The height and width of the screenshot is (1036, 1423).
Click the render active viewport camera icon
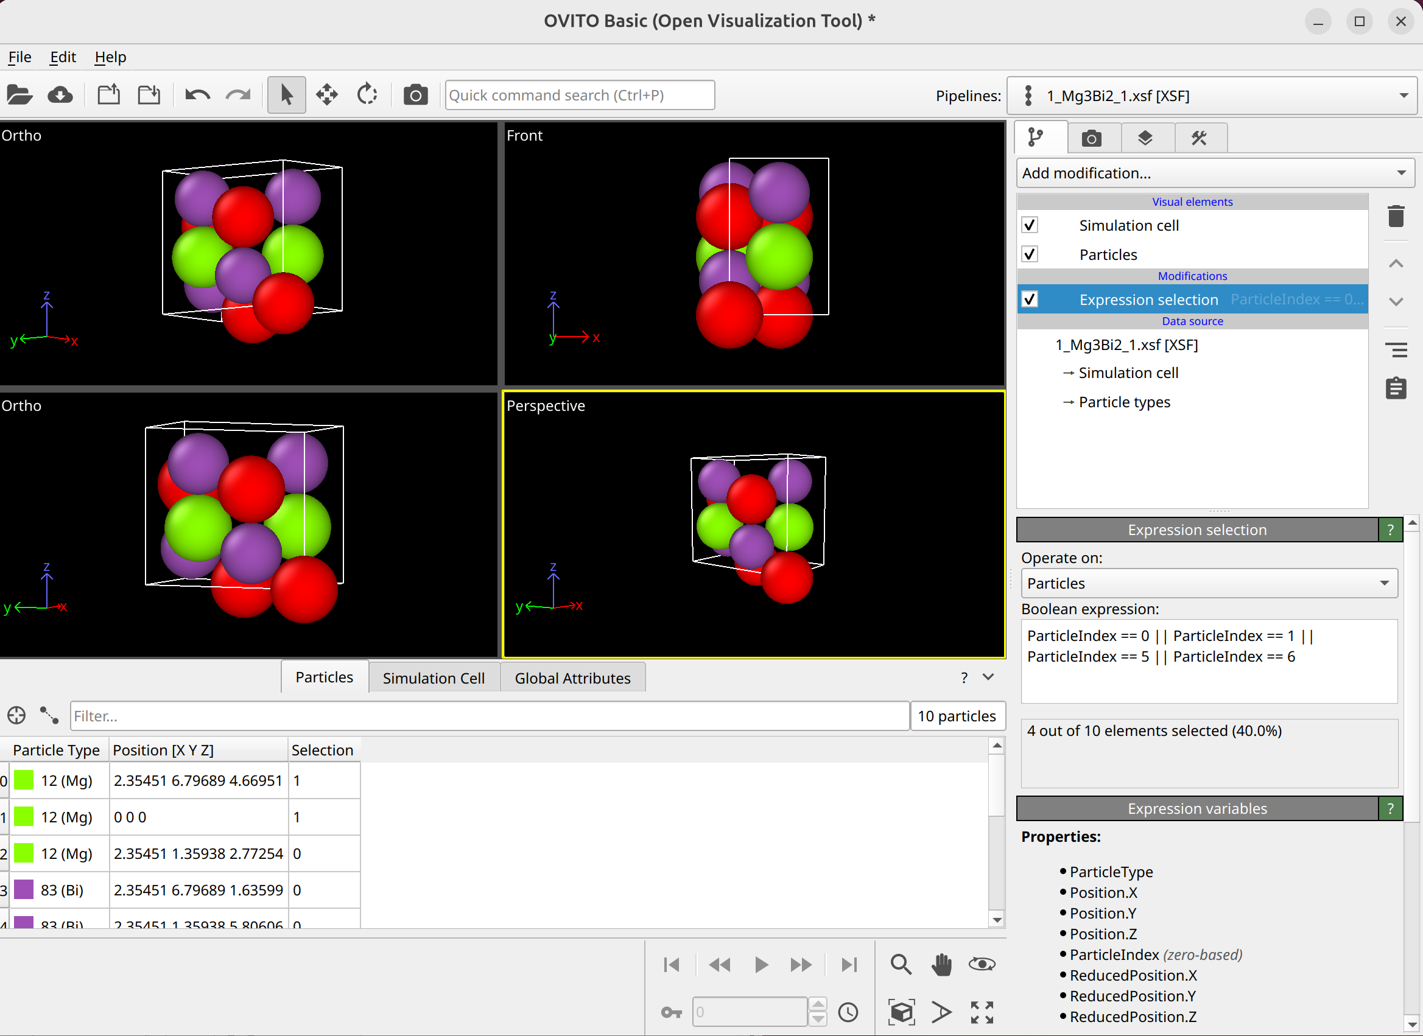point(415,96)
